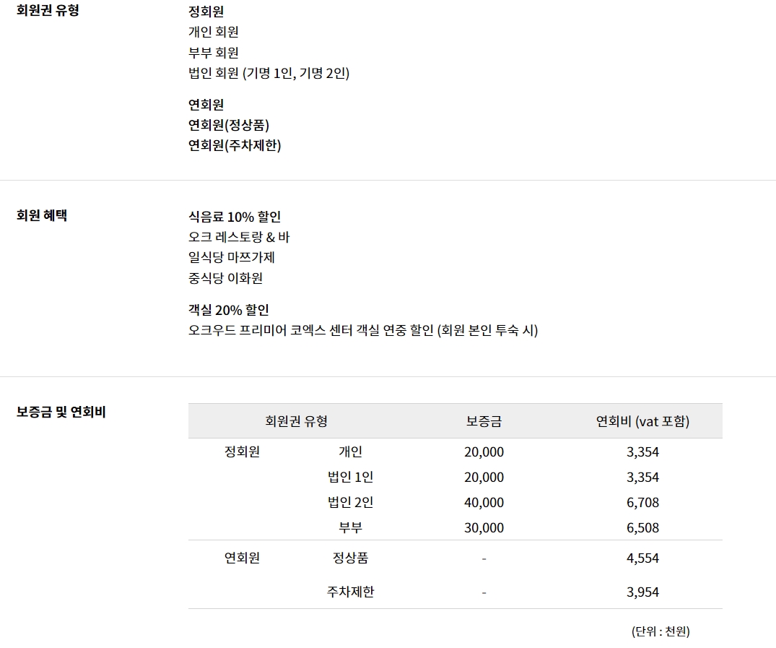Select the 정회원 membership heading
Screen dimensions: 776x648
pyautogui.click(x=206, y=12)
